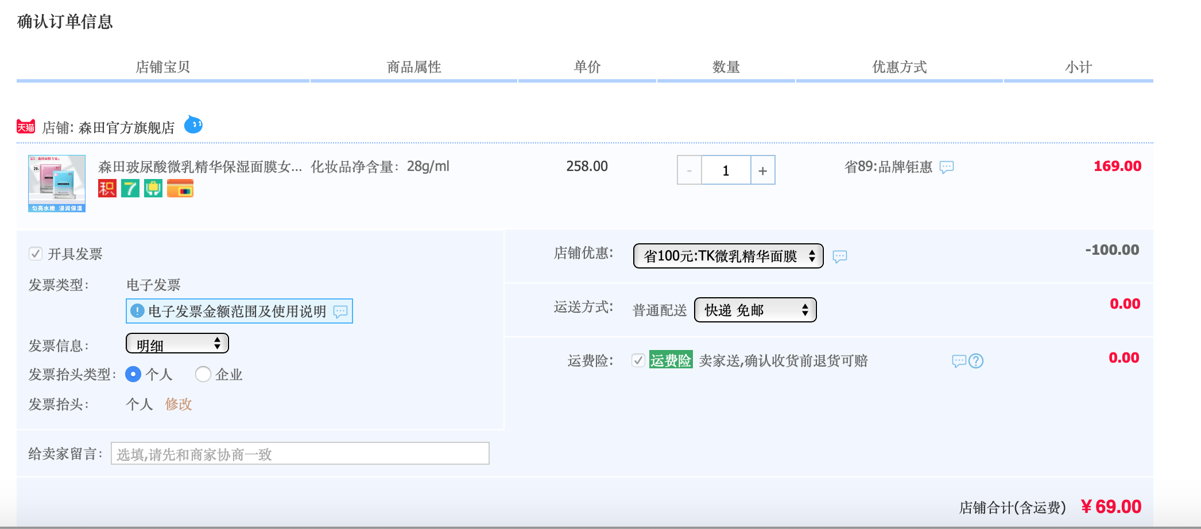
Task: Open the 快递 免邮 shipping dropdown
Action: coord(756,310)
